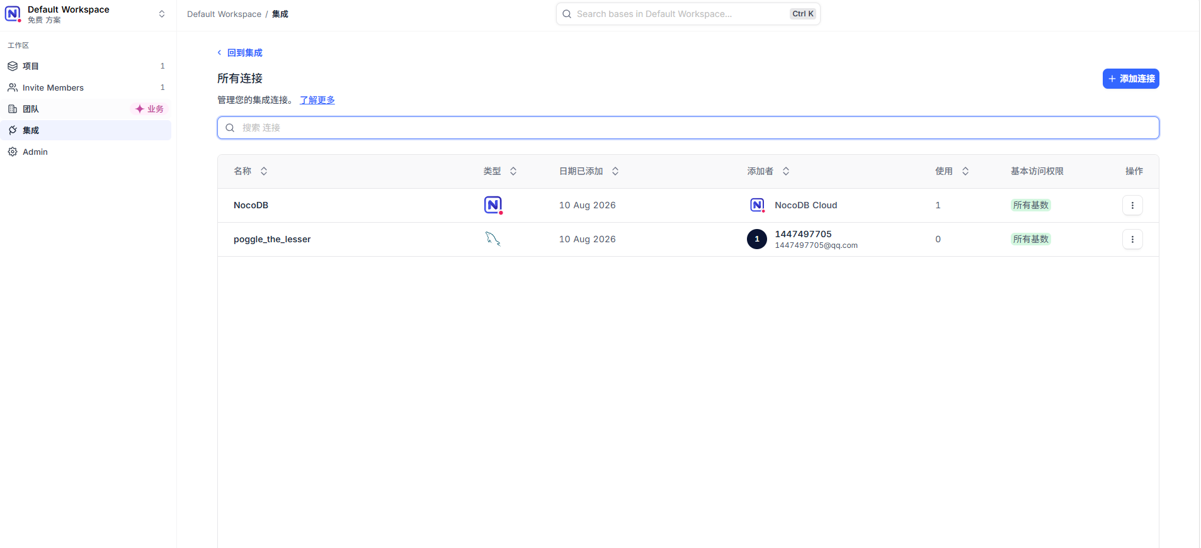Click the usage count 1 in NocoDB row
Screen dimensions: 1201x548
[x=938, y=205]
